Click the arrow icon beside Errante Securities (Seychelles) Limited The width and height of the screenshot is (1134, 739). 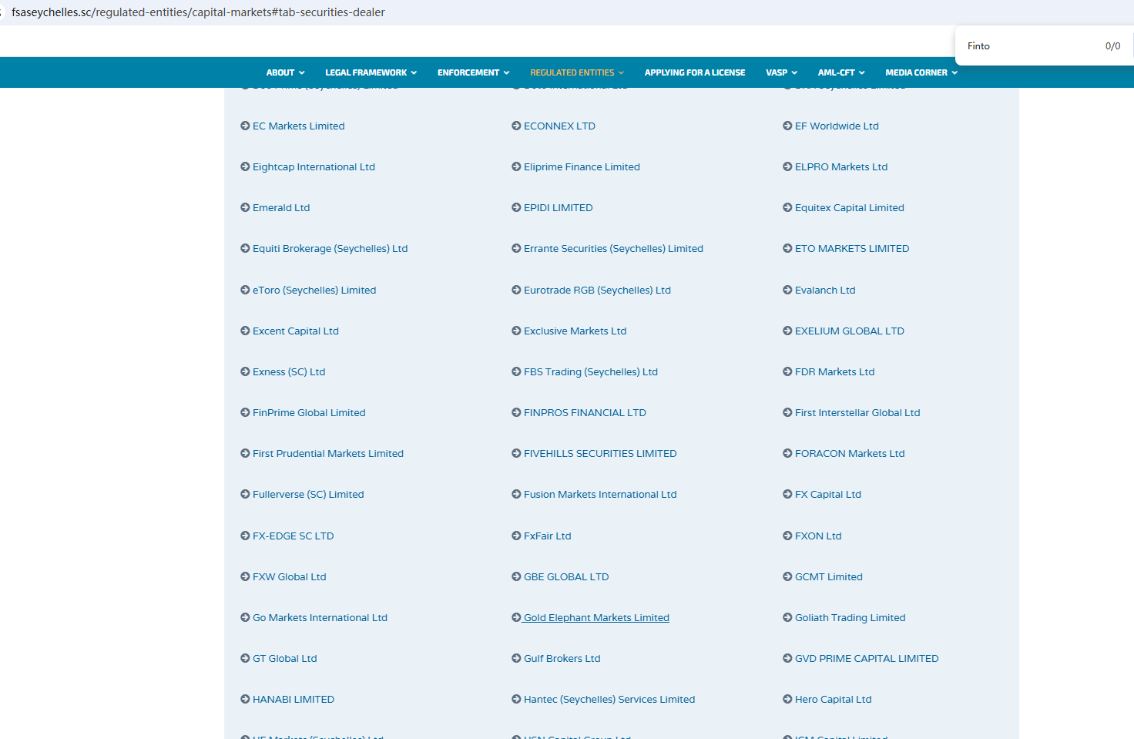pyautogui.click(x=516, y=248)
